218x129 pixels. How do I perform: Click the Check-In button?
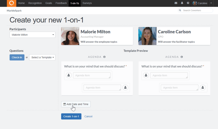17,57
